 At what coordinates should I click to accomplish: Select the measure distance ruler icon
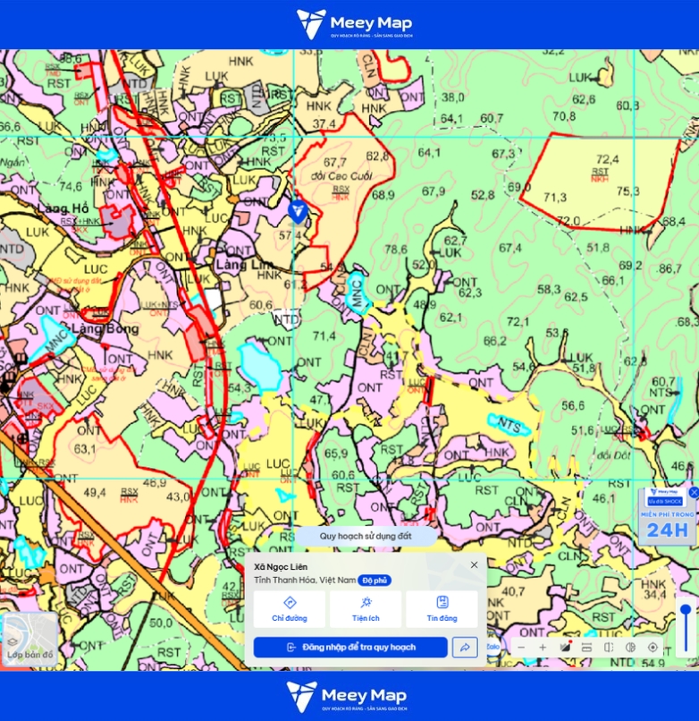click(586, 648)
